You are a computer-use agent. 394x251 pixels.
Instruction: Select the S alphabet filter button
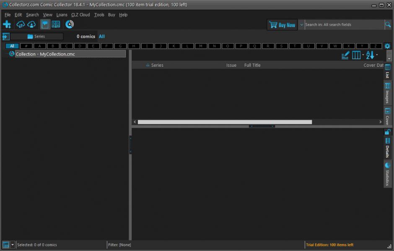click(x=281, y=46)
